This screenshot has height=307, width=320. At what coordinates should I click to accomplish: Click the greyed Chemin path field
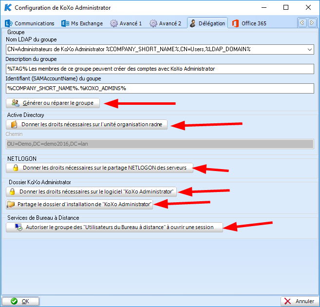point(160,144)
